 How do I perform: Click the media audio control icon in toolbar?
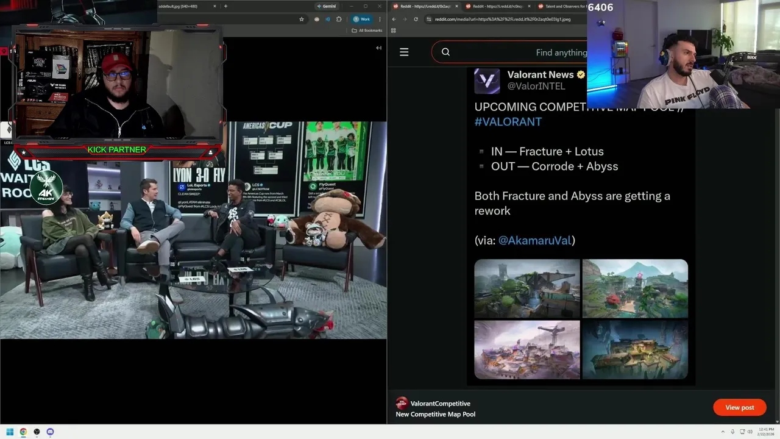[328, 19]
